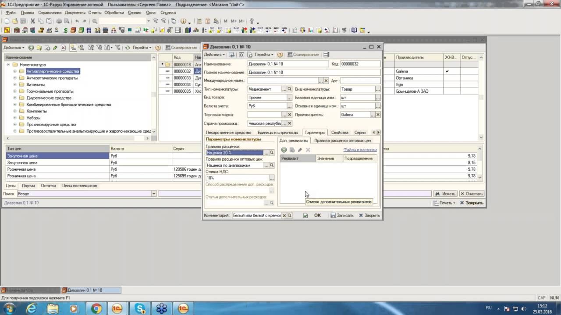Open the Файлы и картинки link
This screenshot has height=315, width=561.
359,150
